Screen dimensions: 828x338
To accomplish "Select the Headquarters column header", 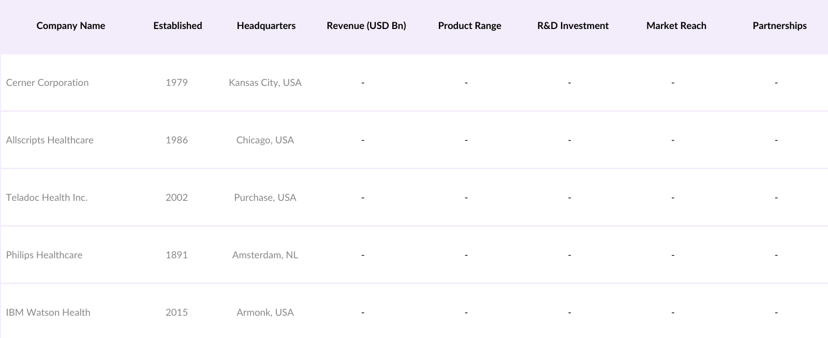I will coord(266,26).
